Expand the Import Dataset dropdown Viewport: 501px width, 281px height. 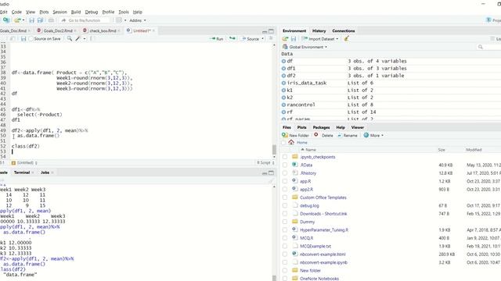pyautogui.click(x=320, y=39)
